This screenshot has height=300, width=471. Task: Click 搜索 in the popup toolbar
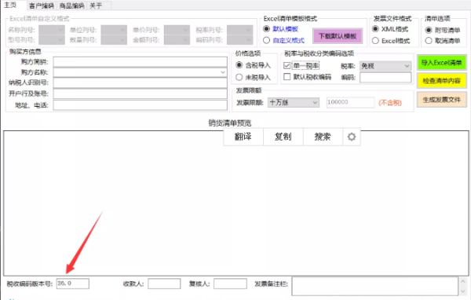coord(323,137)
